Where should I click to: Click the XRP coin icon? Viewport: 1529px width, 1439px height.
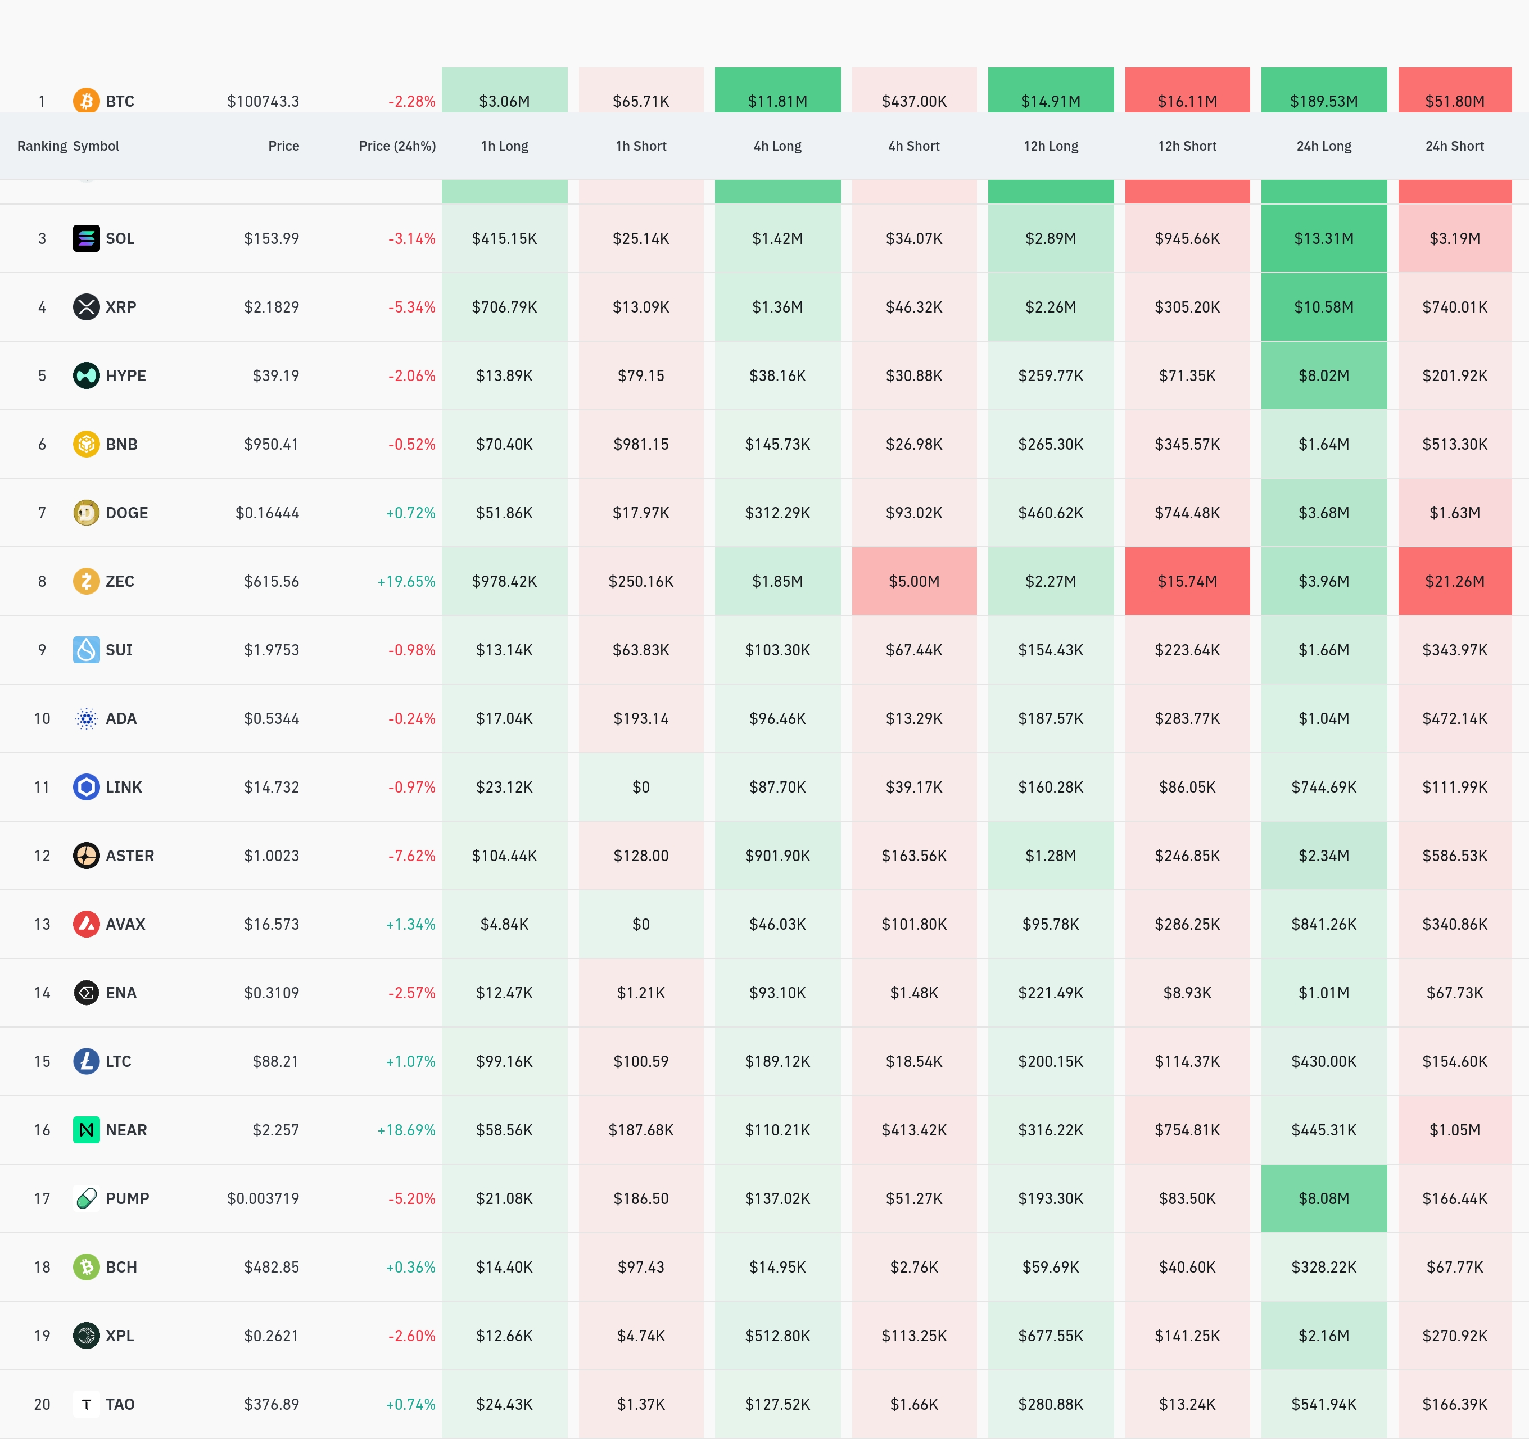click(x=86, y=307)
